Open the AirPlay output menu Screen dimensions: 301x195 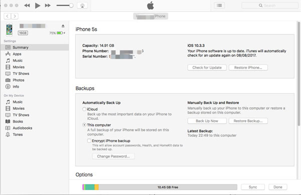tap(82, 5)
